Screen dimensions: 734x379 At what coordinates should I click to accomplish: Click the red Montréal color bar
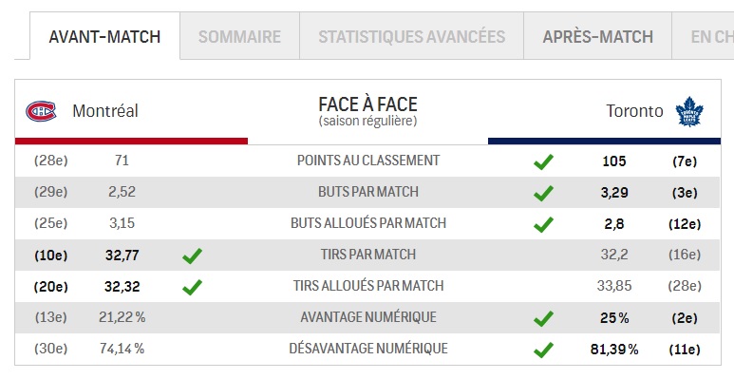[x=131, y=141]
